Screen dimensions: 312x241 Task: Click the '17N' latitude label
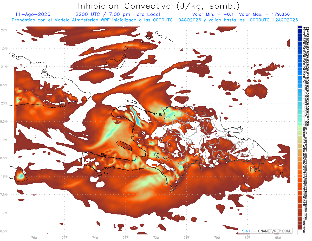(4, 213)
